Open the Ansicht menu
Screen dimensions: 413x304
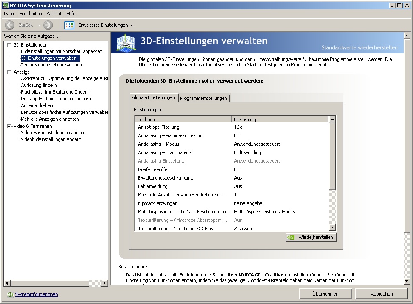(x=54, y=14)
